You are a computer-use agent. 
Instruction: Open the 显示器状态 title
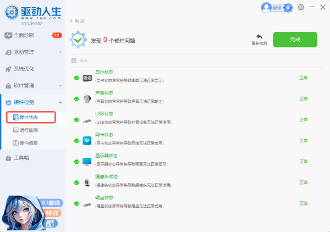(x=107, y=156)
